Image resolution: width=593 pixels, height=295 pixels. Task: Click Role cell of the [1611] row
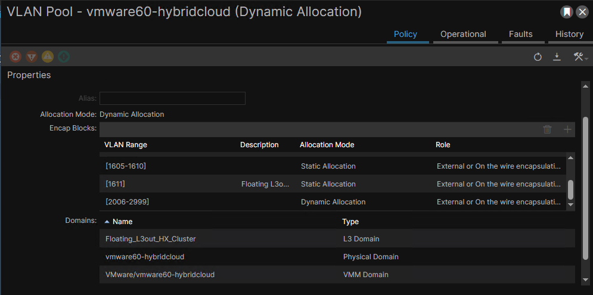tap(499, 184)
